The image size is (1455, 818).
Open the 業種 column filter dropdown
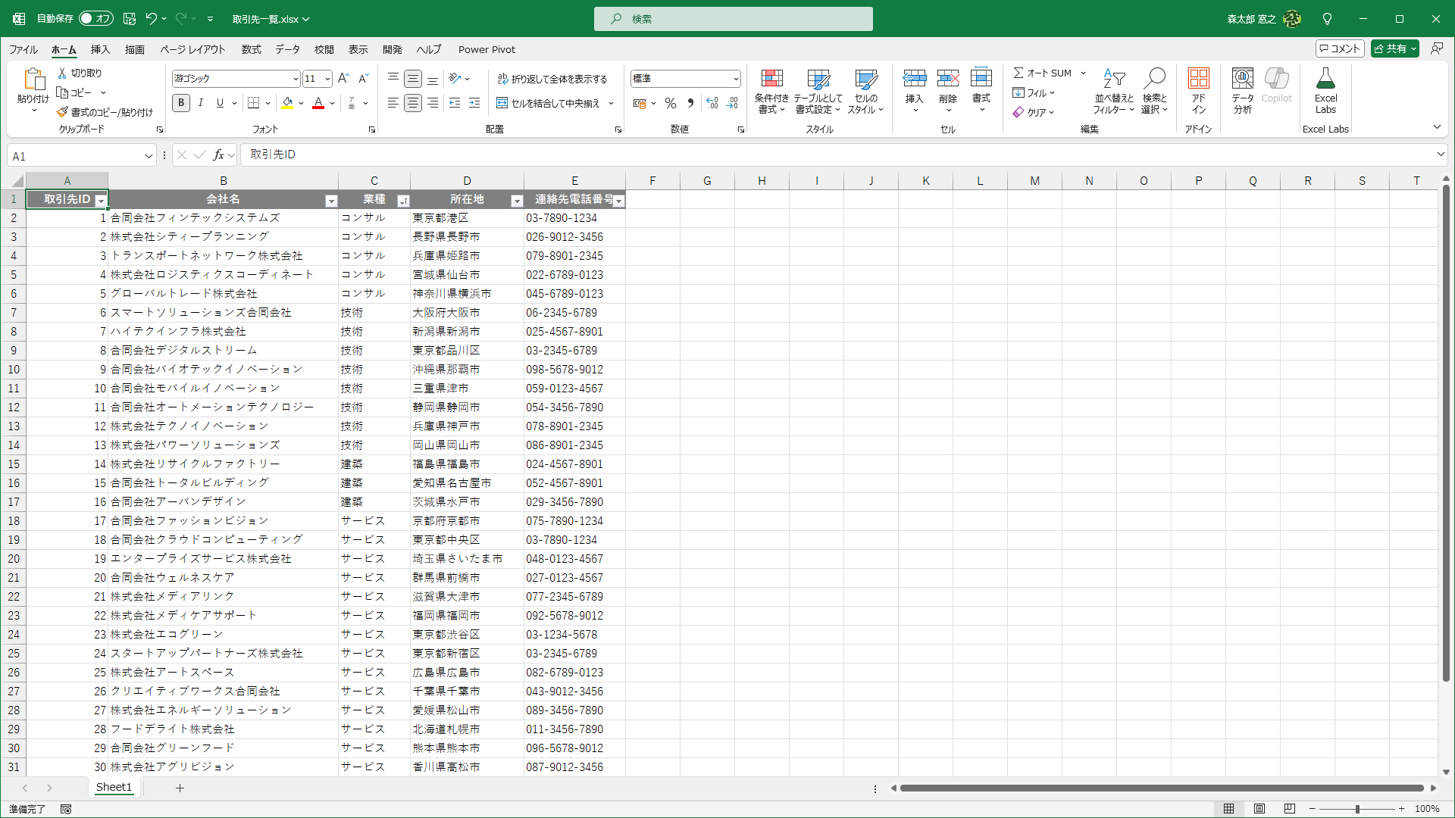point(403,201)
